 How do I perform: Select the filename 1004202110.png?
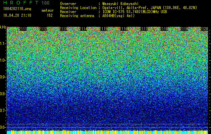17,9
